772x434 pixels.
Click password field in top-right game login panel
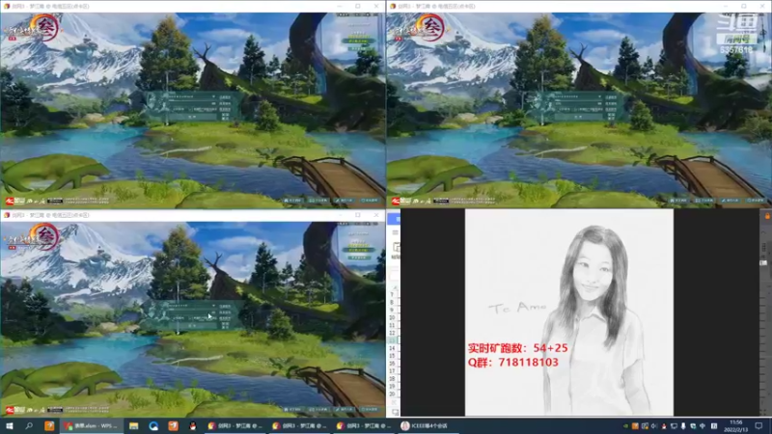tap(579, 104)
